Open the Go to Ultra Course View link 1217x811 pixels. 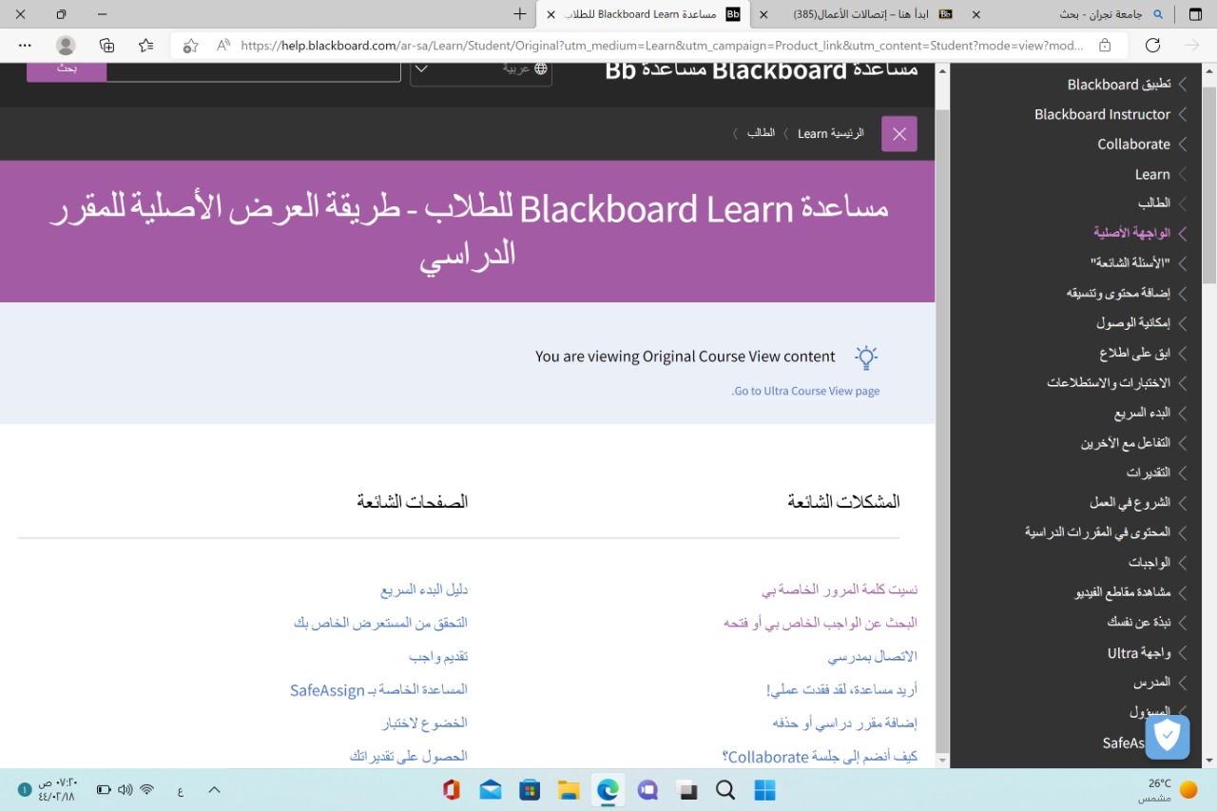(806, 391)
